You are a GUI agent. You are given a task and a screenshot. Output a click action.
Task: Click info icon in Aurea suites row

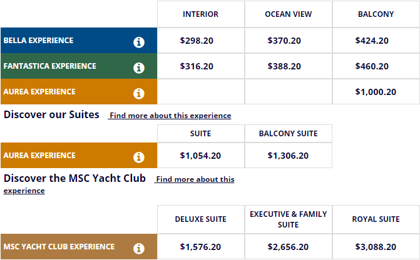point(139,157)
